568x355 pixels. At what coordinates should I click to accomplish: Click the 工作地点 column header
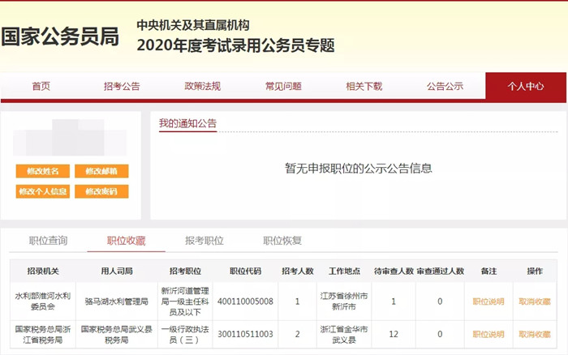pyautogui.click(x=344, y=271)
